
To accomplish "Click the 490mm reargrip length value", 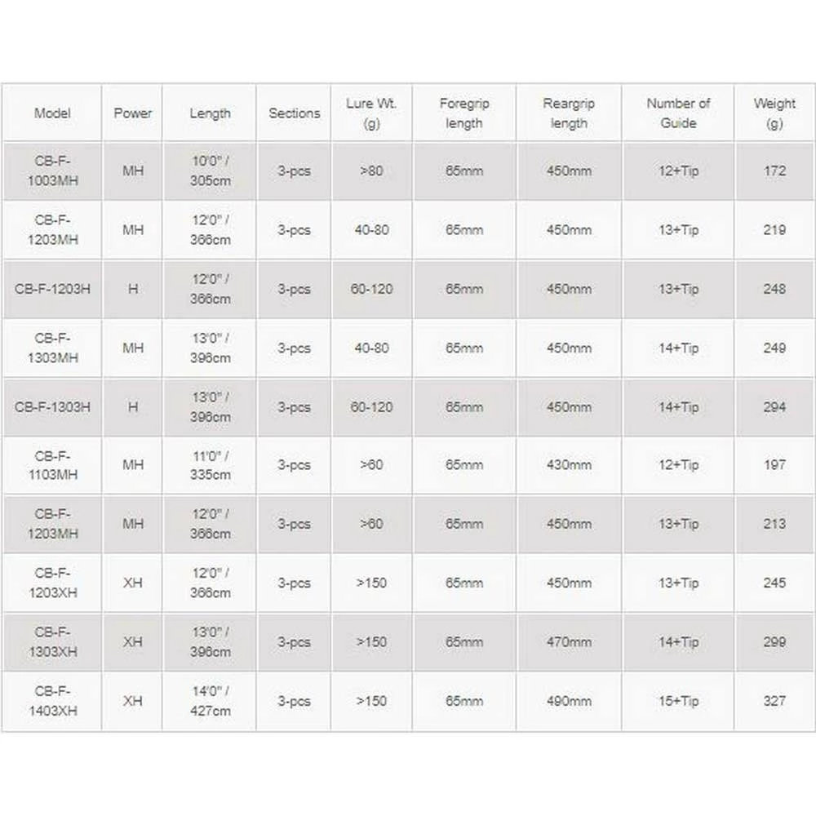I will click(569, 701).
